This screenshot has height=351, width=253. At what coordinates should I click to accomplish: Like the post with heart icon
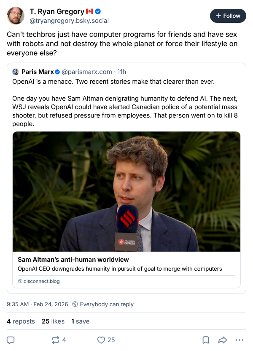101,340
